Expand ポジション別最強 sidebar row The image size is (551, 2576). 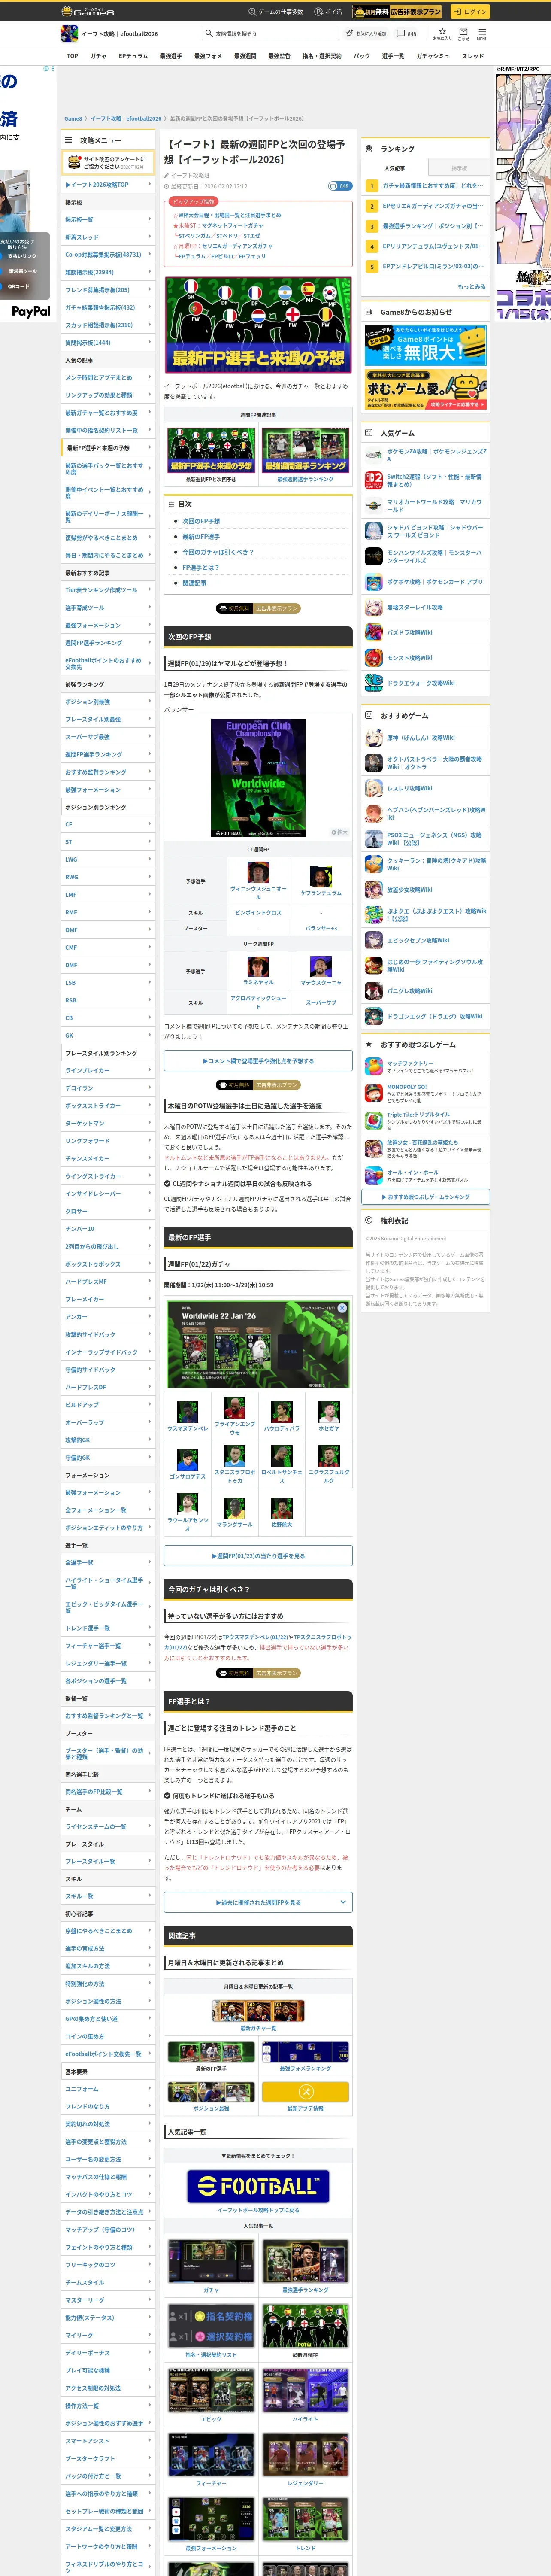point(108,701)
